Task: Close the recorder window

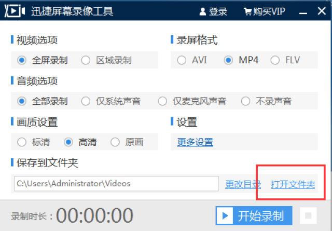Action: [x=322, y=11]
